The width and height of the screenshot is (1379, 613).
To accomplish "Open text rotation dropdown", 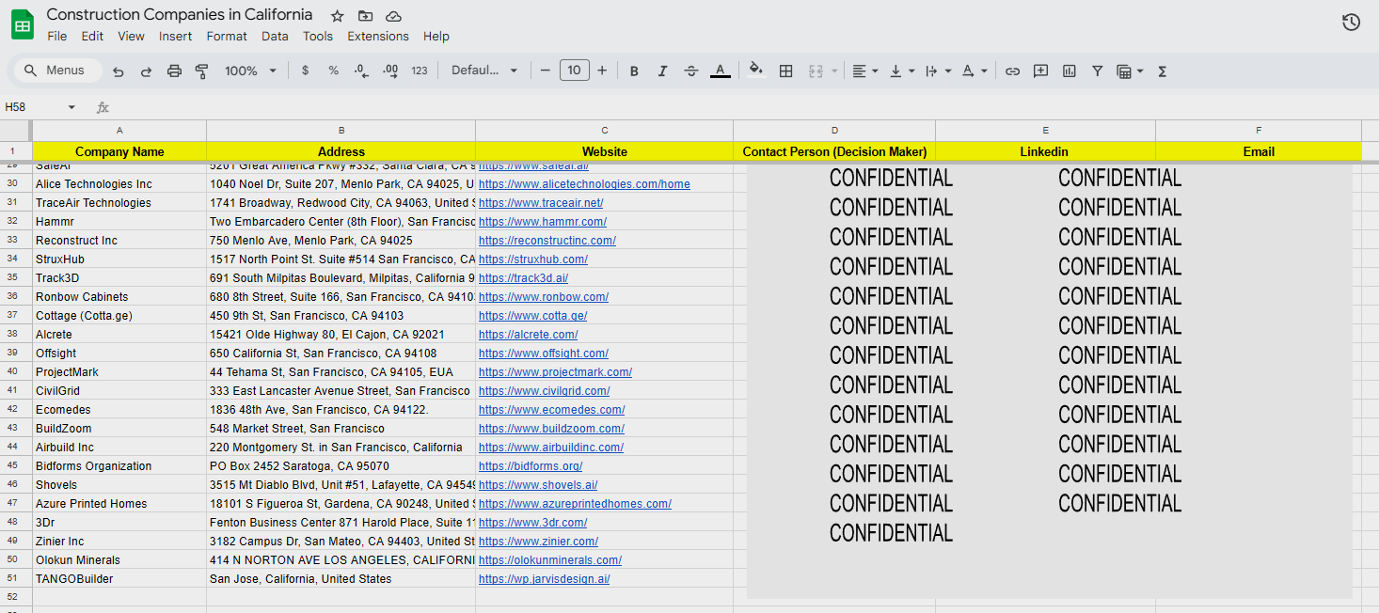I will click(x=975, y=71).
